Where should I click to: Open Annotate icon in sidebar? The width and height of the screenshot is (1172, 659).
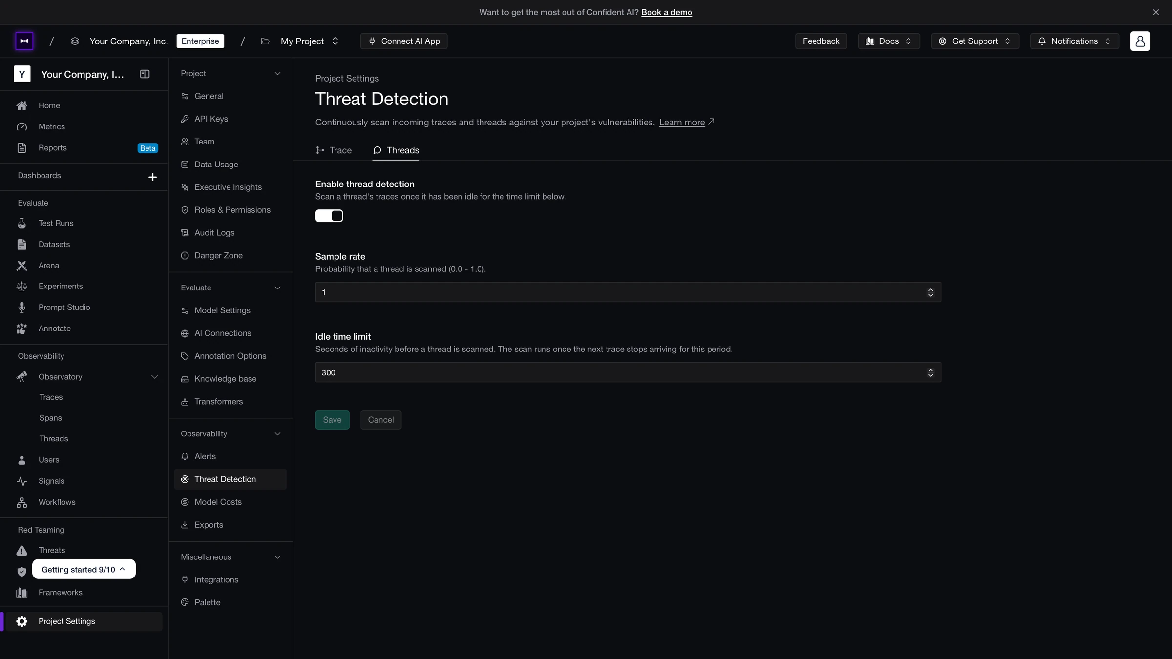tap(22, 329)
